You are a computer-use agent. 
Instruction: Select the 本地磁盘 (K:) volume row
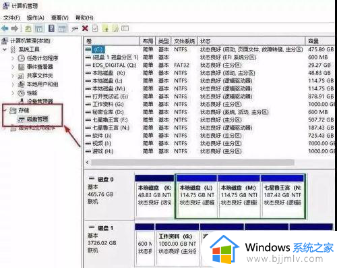tap(209, 73)
